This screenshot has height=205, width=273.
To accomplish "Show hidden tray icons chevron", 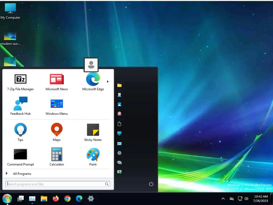I will point(223,199).
